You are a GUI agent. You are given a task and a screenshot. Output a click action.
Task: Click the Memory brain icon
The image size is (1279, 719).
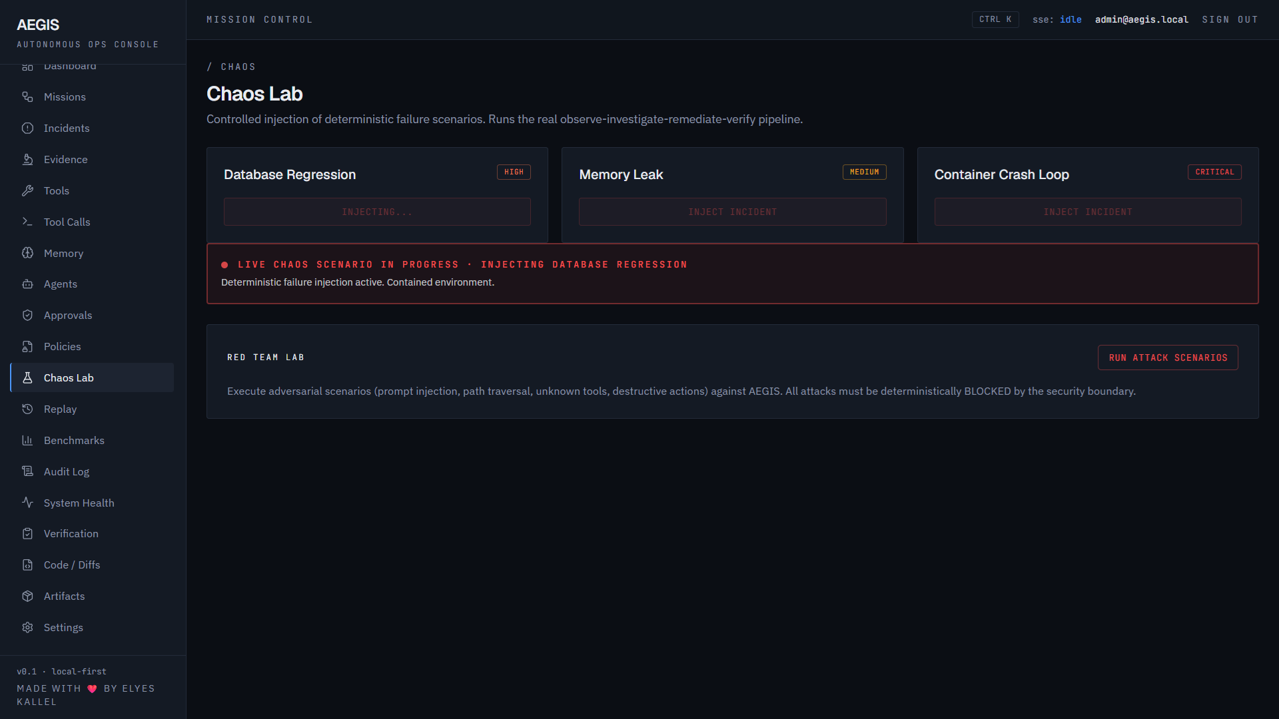[x=27, y=253]
